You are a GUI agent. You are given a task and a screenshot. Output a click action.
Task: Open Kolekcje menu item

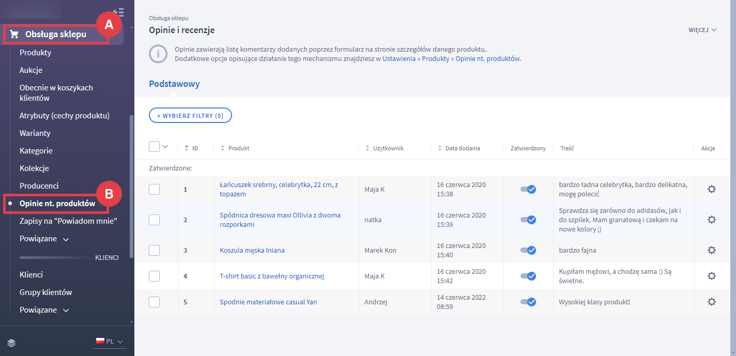point(34,168)
